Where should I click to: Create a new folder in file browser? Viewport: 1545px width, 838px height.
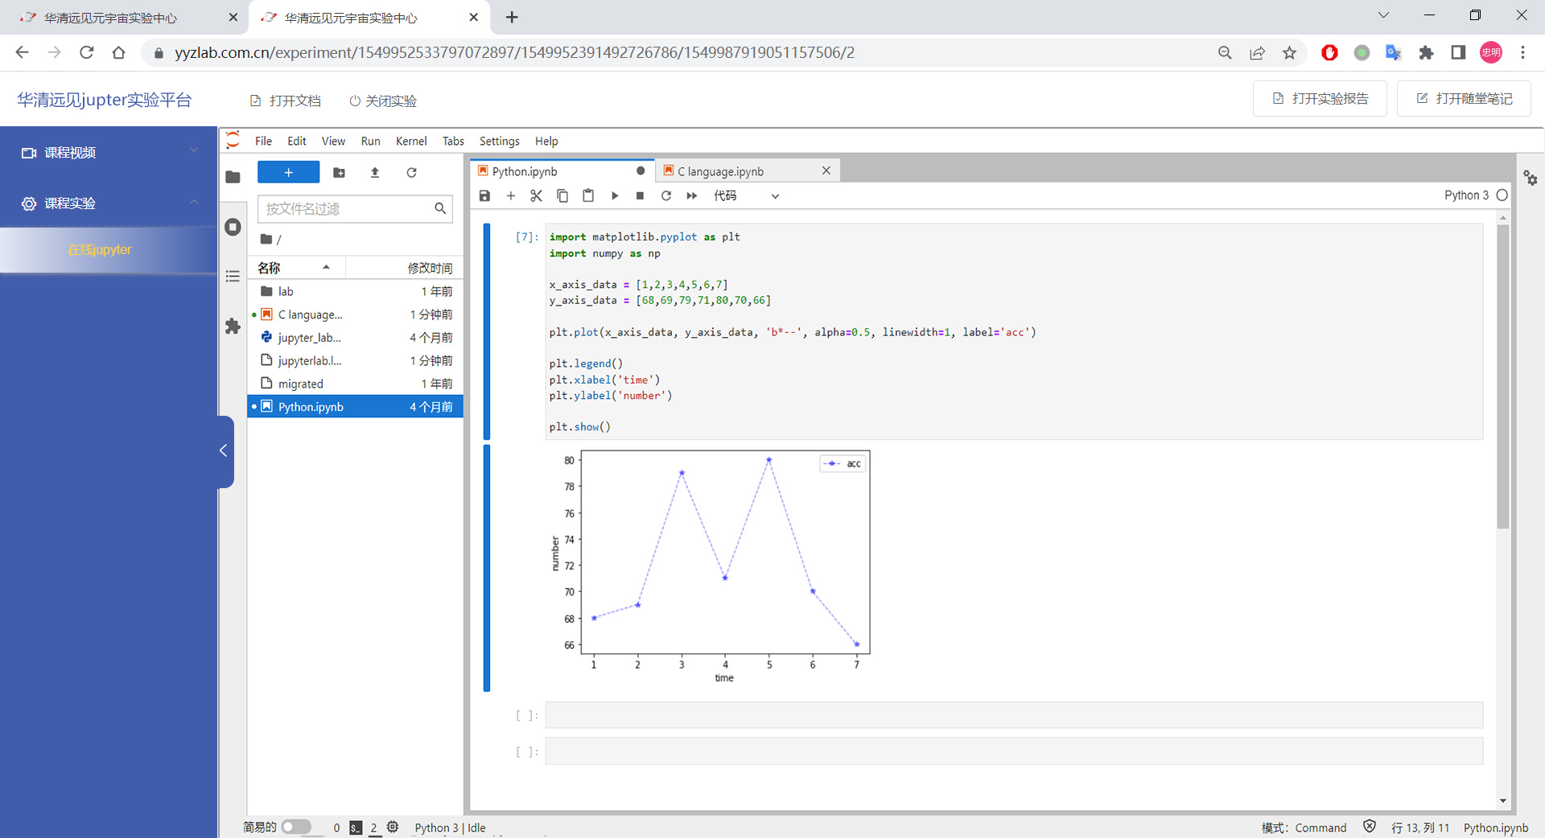[339, 172]
